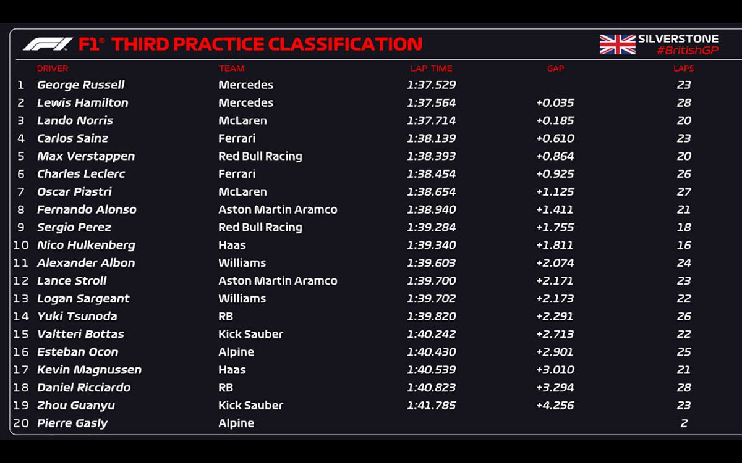
Task: Click Lando Norris's lap time 1:37.714
Action: tap(431, 121)
